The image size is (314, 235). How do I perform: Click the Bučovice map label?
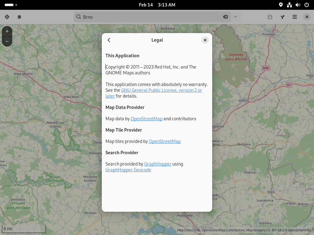pos(244,144)
